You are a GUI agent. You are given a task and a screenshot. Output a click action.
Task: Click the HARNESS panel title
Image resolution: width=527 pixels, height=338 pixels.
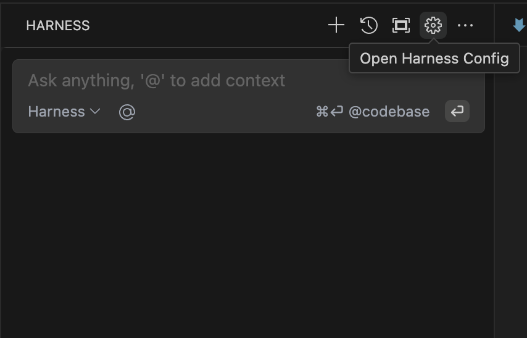58,25
